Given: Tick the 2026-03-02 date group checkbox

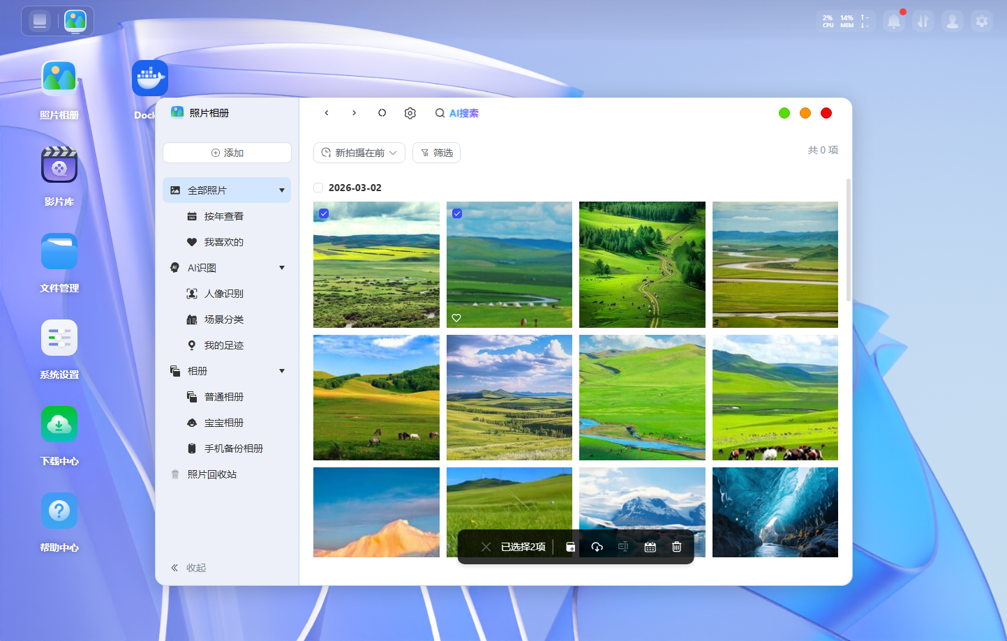Looking at the screenshot, I should 318,188.
